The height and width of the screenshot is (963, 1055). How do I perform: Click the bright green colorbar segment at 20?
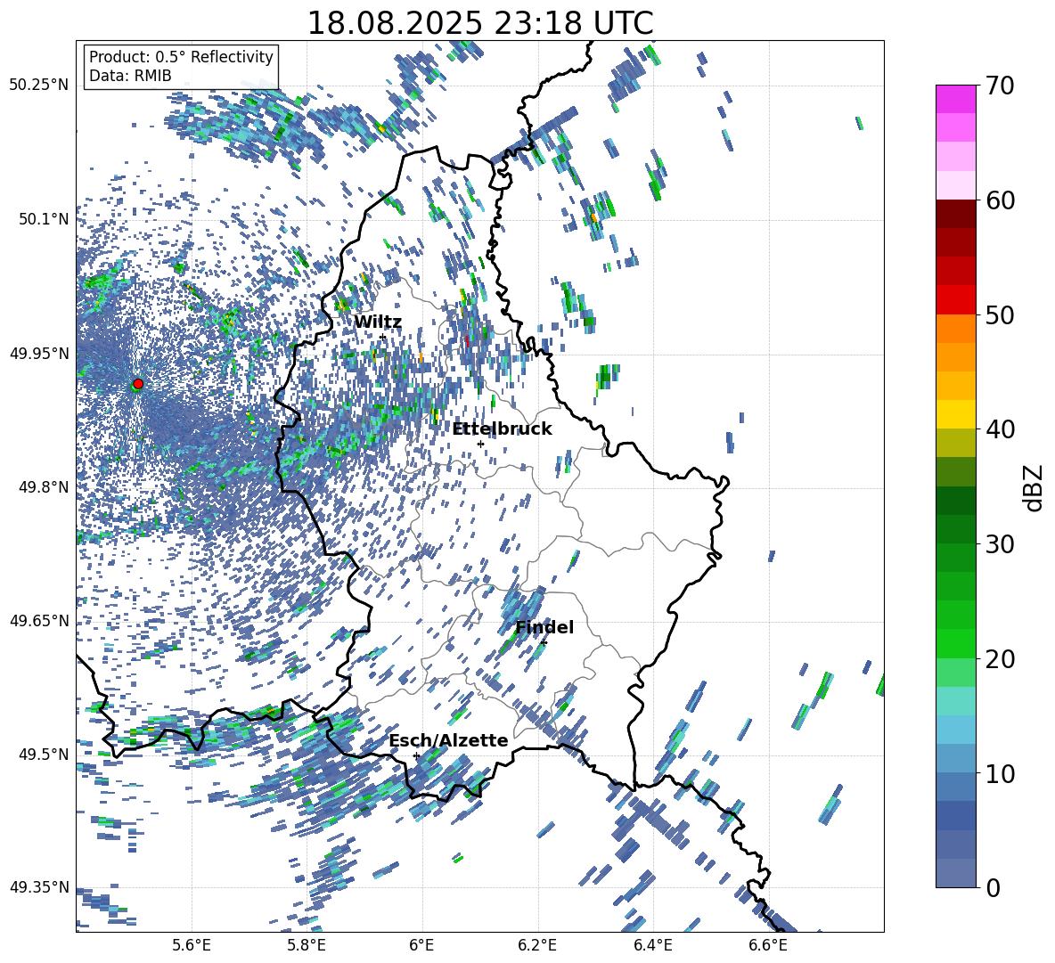[955, 643]
